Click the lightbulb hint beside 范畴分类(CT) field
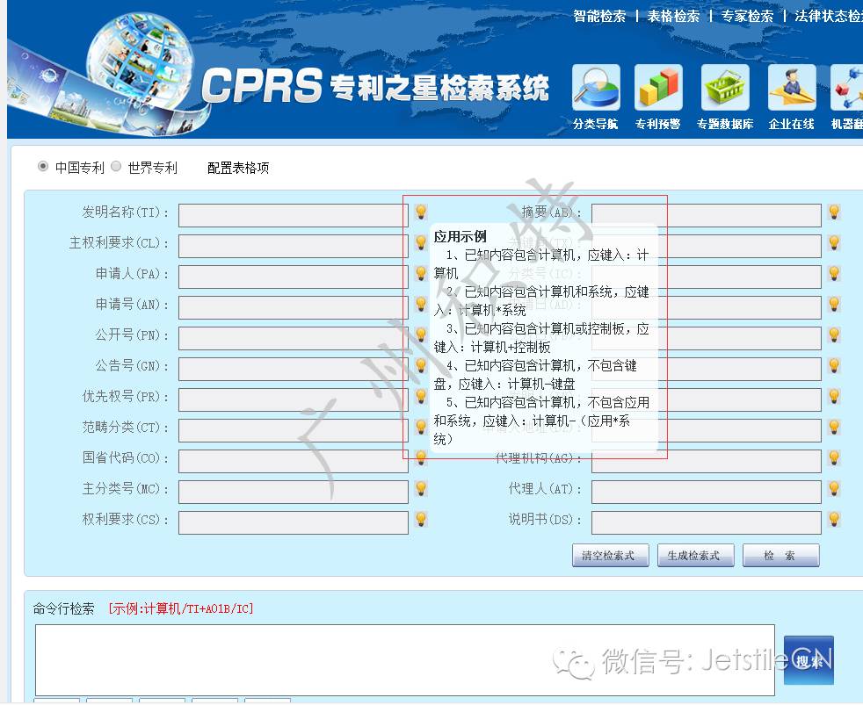The height and width of the screenshot is (705, 863). [421, 428]
